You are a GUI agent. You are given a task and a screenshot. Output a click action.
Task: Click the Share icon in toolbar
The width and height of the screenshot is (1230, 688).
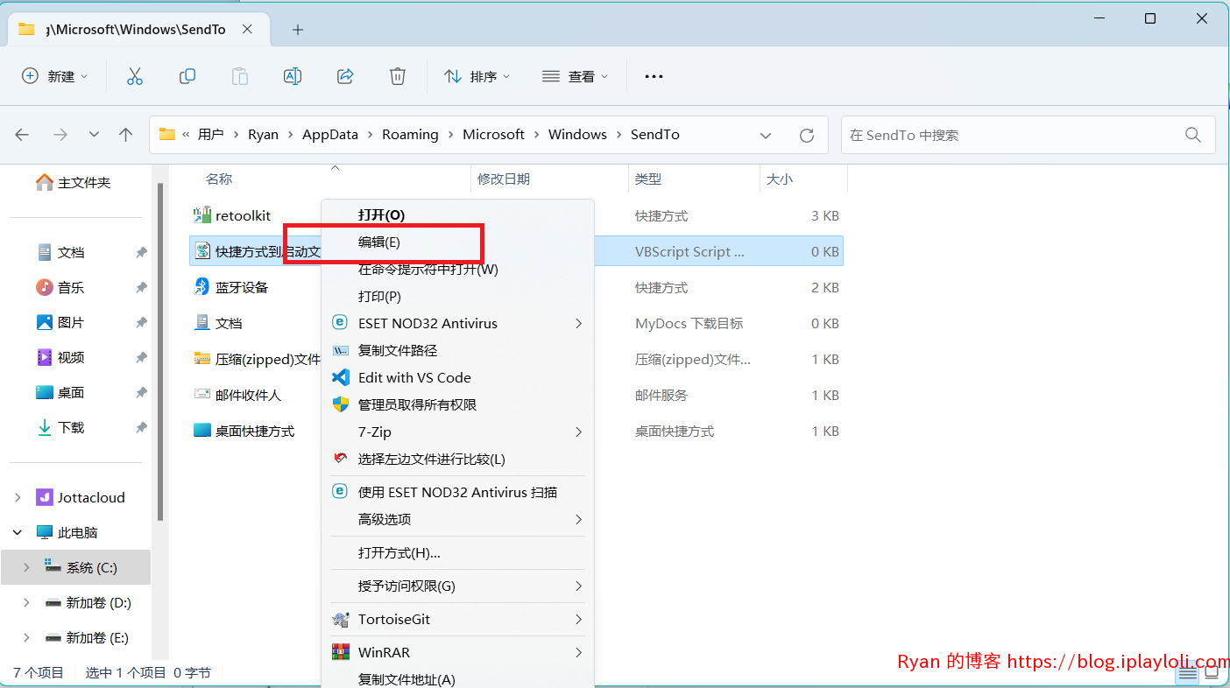tap(345, 76)
